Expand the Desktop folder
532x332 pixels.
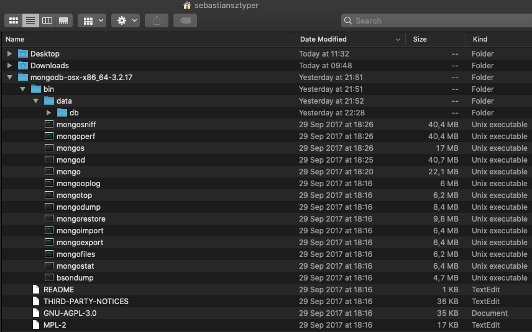coord(9,53)
